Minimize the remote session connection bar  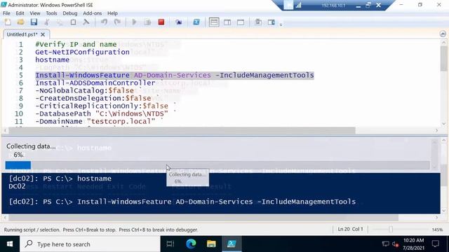(358, 5)
